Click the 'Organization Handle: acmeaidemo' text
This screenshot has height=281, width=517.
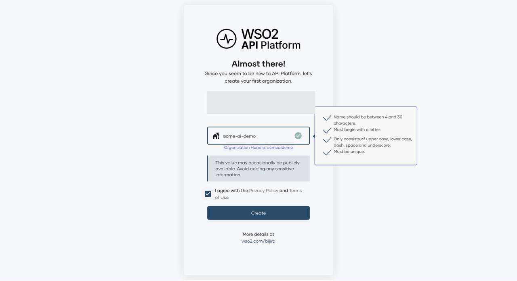coord(258,148)
